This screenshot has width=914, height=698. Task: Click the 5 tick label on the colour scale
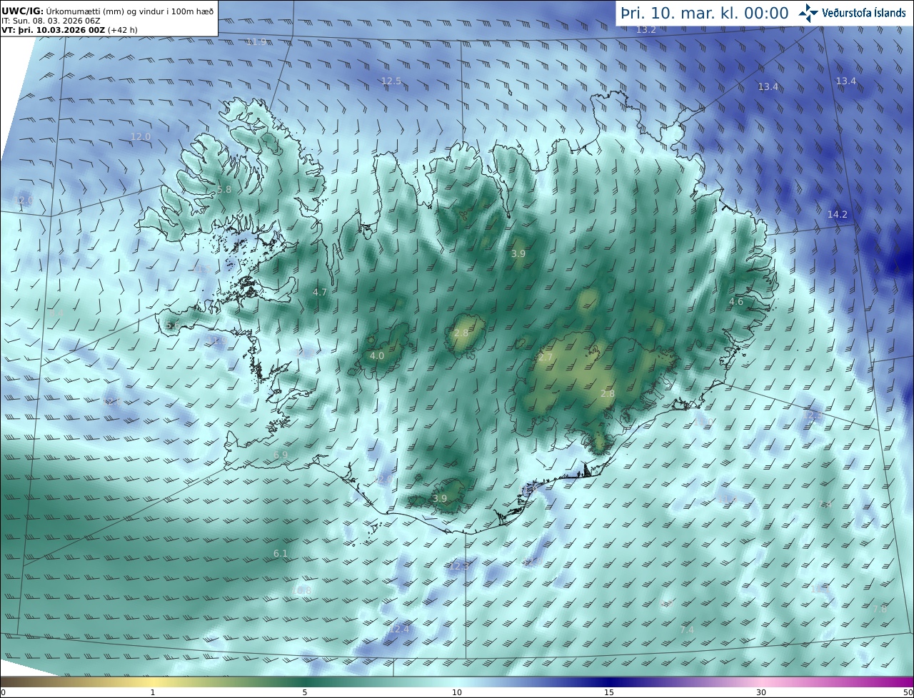pos(305,692)
